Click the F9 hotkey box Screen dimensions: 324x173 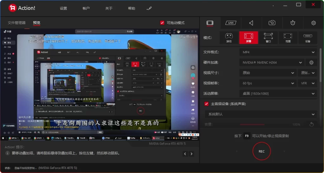(247, 136)
